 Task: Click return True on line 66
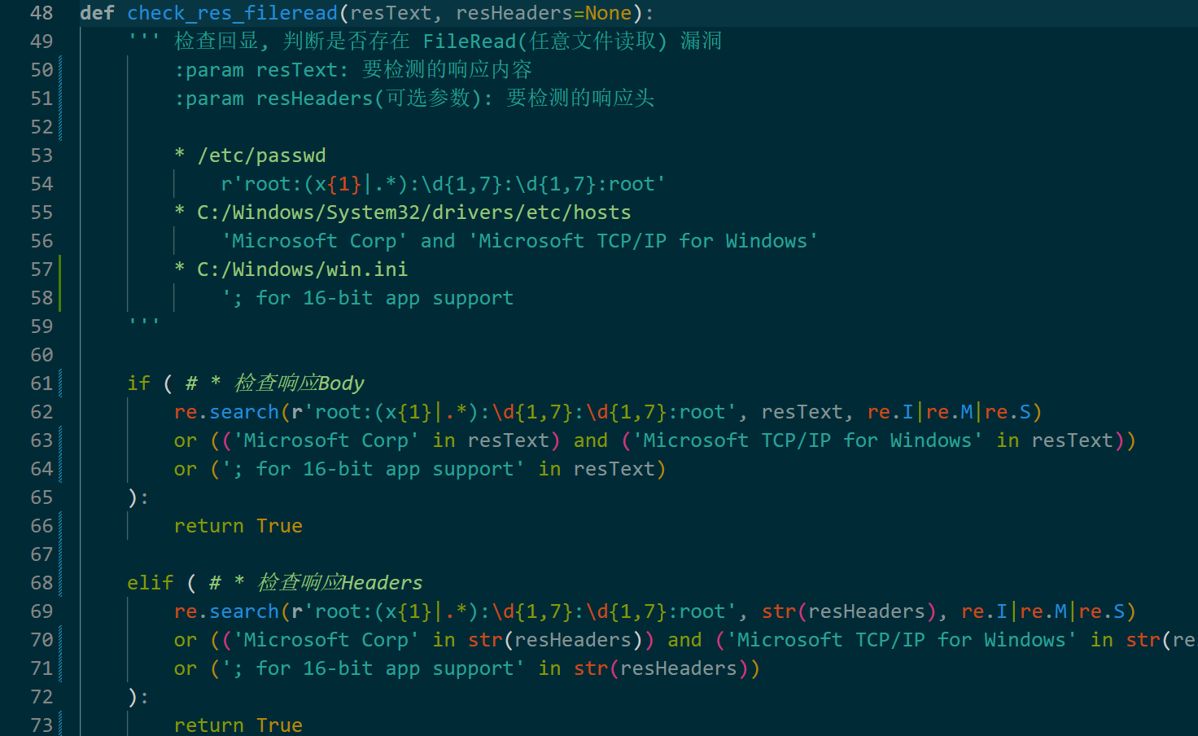coord(238,526)
